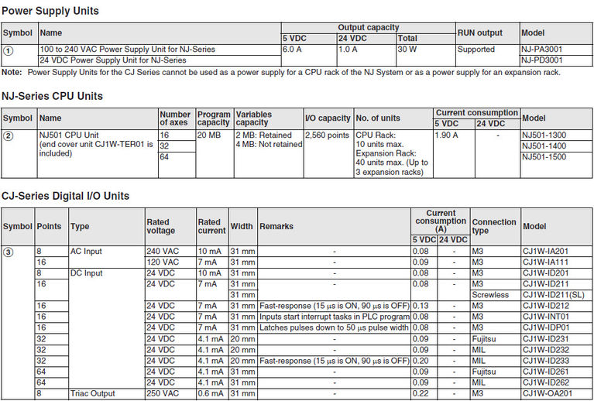Viewport: 594px width, 401px height.
Task: Select the Power Supply Units heading
Action: [50, 12]
